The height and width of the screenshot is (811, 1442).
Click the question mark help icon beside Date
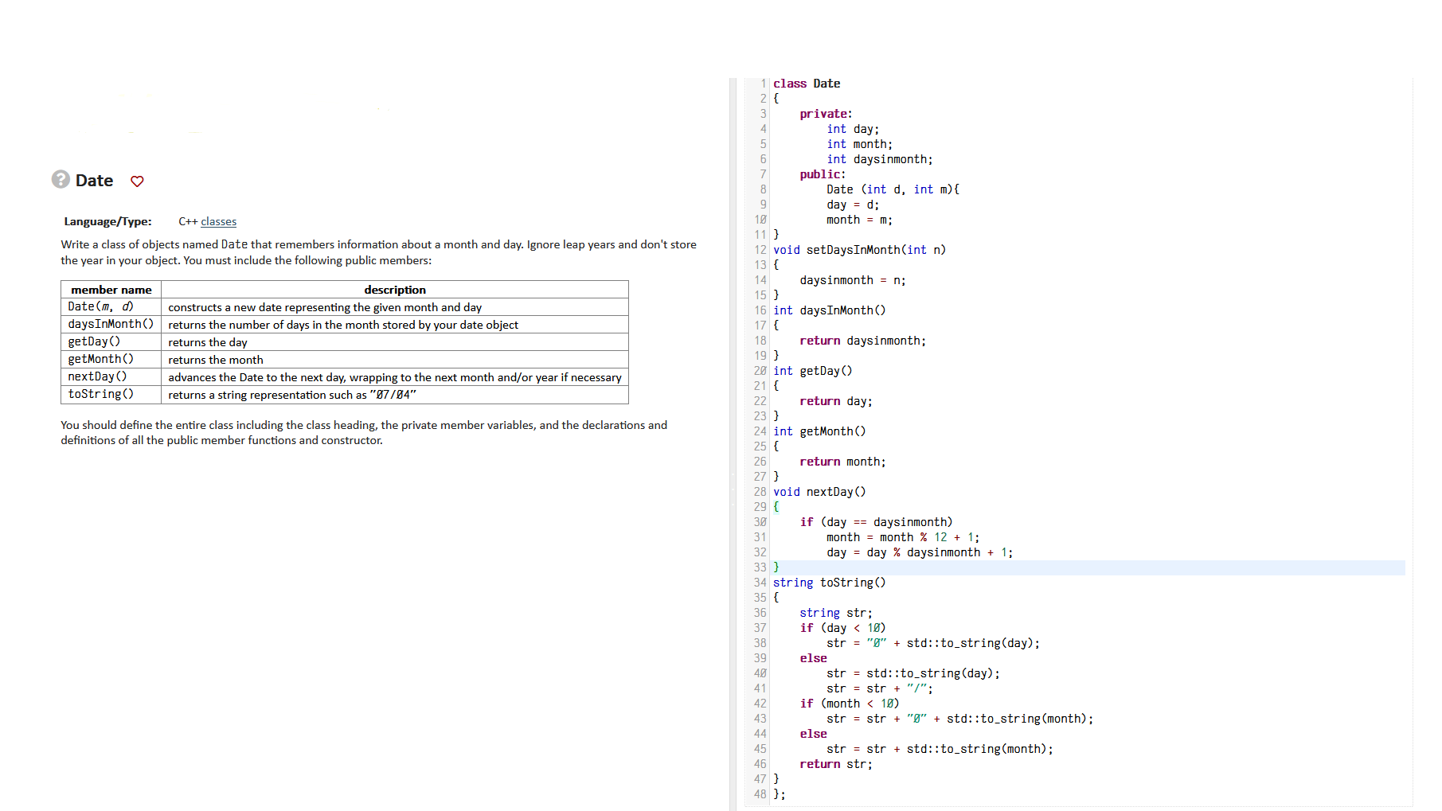coord(62,180)
